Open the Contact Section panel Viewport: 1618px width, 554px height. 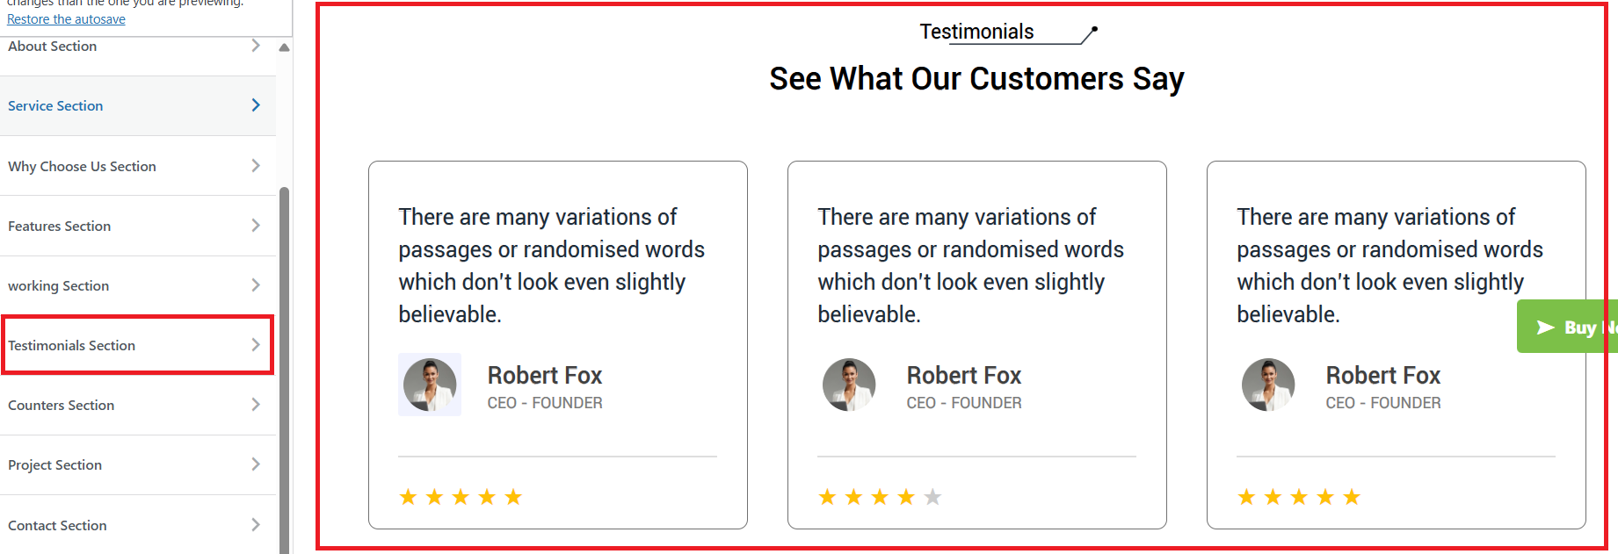point(58,525)
